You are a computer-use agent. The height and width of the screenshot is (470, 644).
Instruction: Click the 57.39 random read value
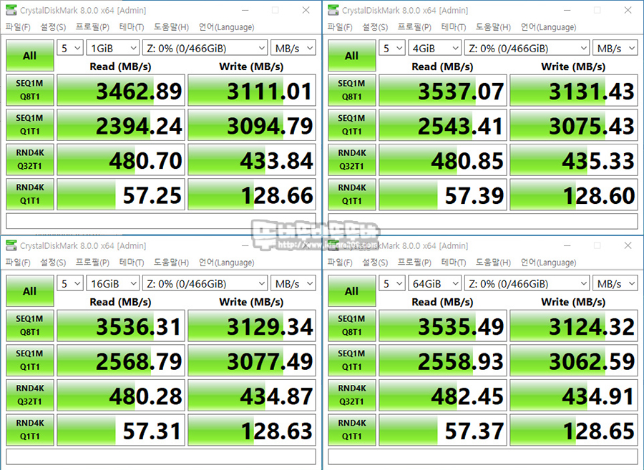click(x=443, y=194)
